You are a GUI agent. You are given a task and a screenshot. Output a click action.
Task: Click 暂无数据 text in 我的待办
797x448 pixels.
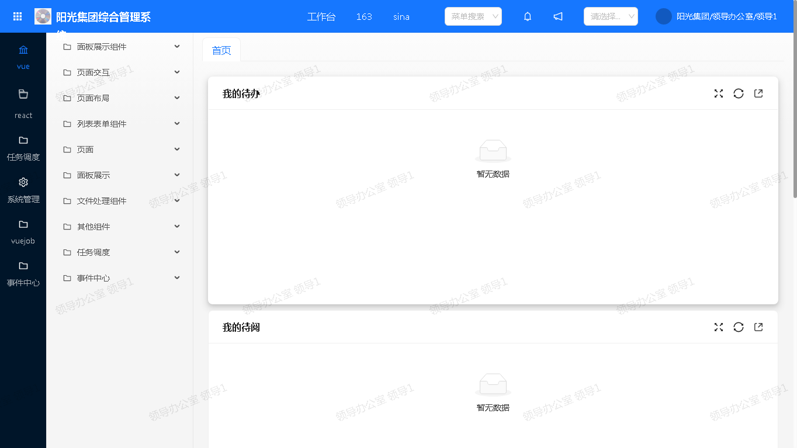[x=493, y=174]
